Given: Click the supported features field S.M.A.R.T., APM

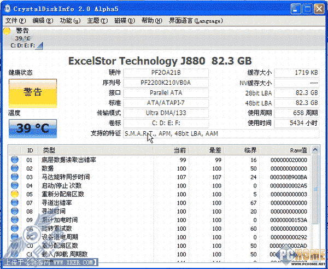Looking at the screenshot, I should [221, 133].
